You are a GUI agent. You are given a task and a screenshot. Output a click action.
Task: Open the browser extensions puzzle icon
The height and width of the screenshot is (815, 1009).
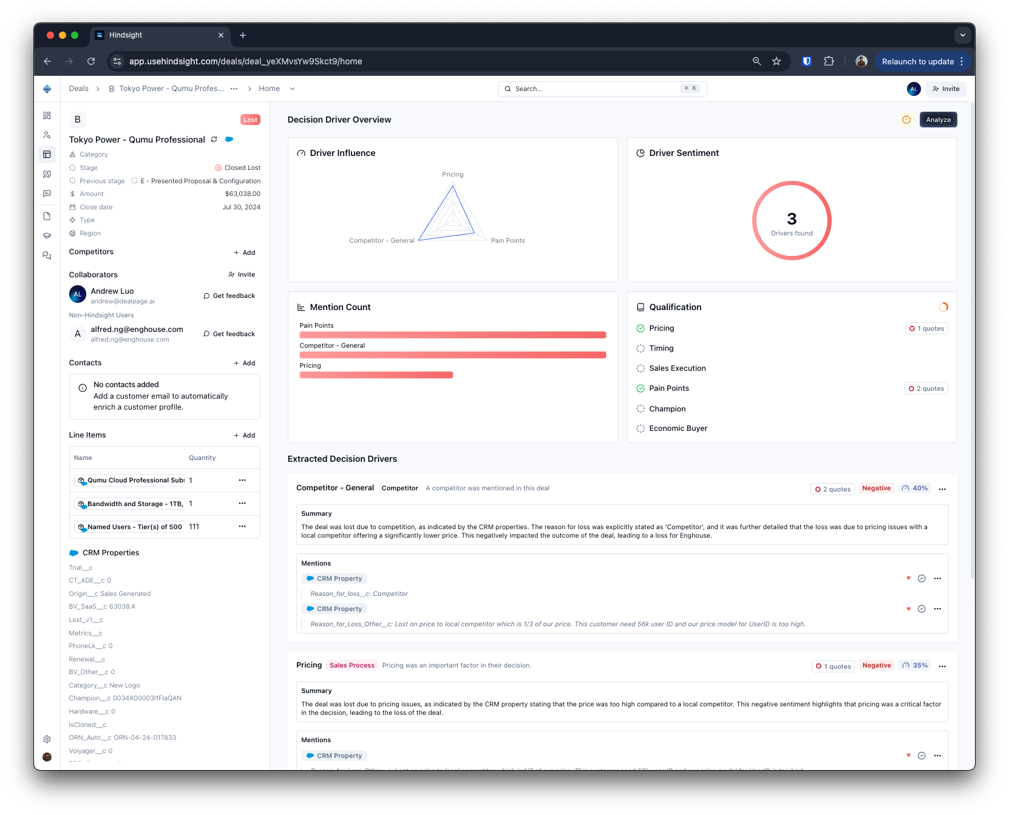pos(829,61)
